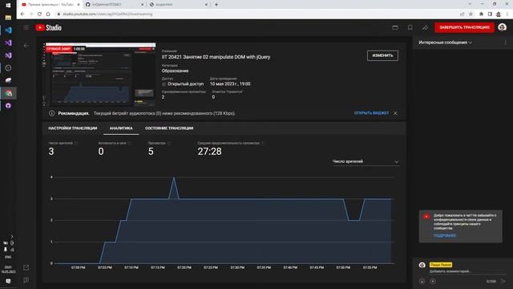Click the plus icon under chat input
513x289 pixels.
433,282
